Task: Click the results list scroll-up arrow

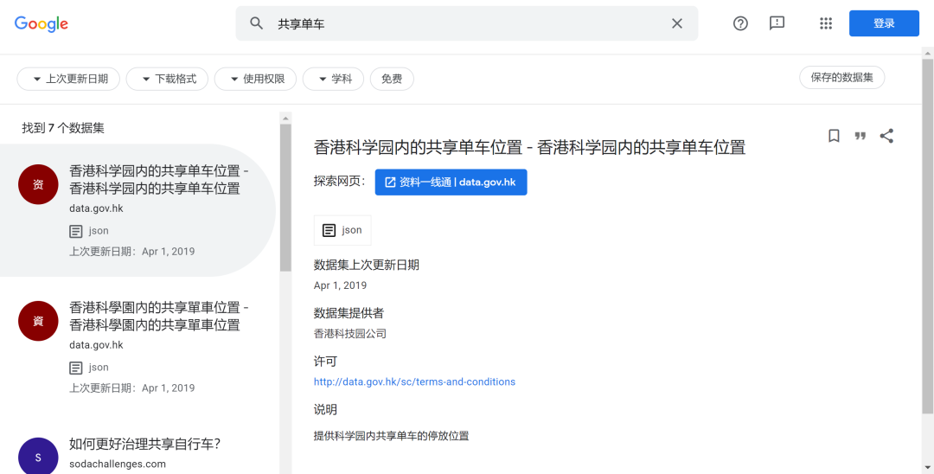Action: [285, 118]
